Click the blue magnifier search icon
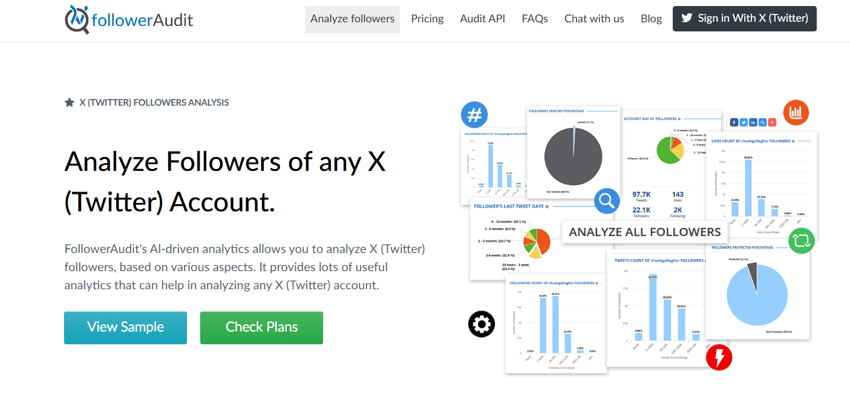Image resolution: width=850 pixels, height=404 pixels. [607, 201]
